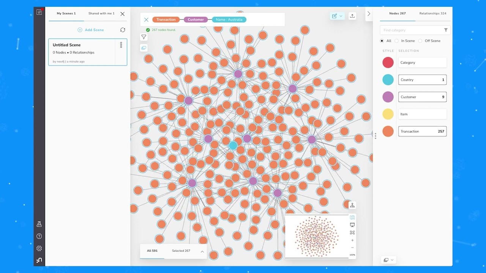Enter presentation mode from minimap controls
The height and width of the screenshot is (273, 486).
[x=352, y=224]
